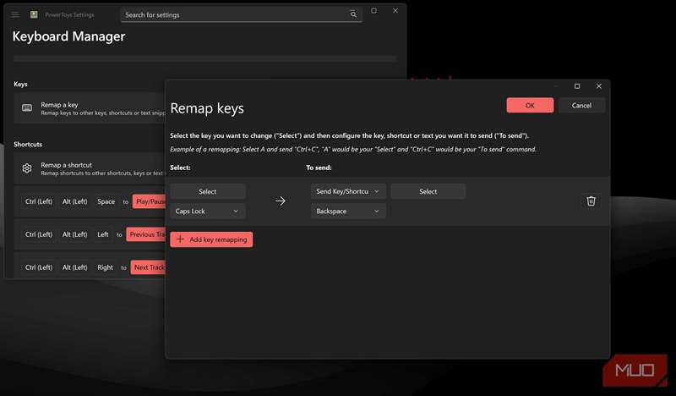This screenshot has width=676, height=396.
Task: Click the plus icon in Add key remapping
Action: [180, 239]
